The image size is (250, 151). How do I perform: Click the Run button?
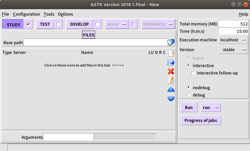pyautogui.click(x=189, y=108)
